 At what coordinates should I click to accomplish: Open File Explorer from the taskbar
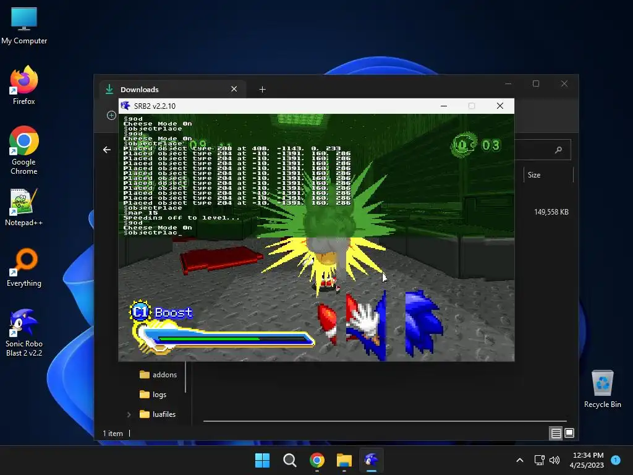point(344,460)
